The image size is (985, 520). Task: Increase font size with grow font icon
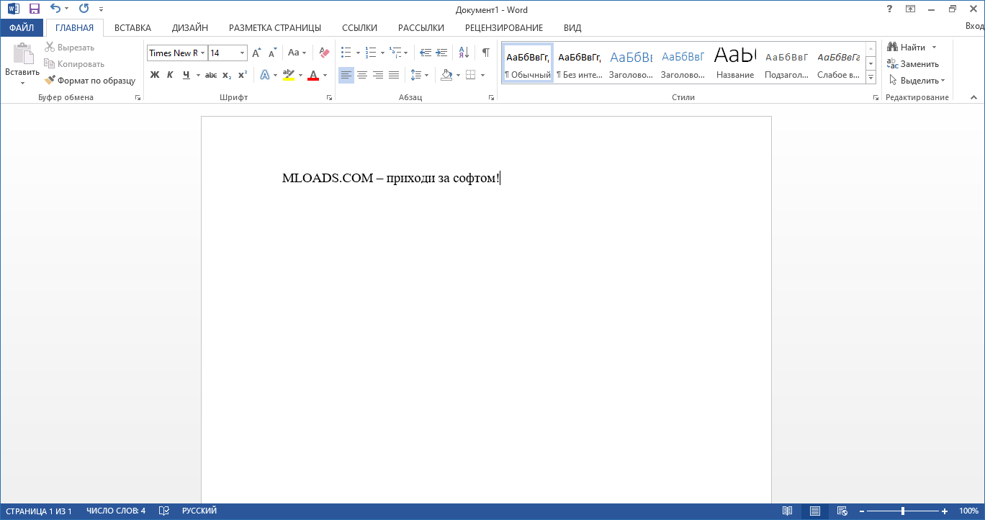tap(257, 53)
